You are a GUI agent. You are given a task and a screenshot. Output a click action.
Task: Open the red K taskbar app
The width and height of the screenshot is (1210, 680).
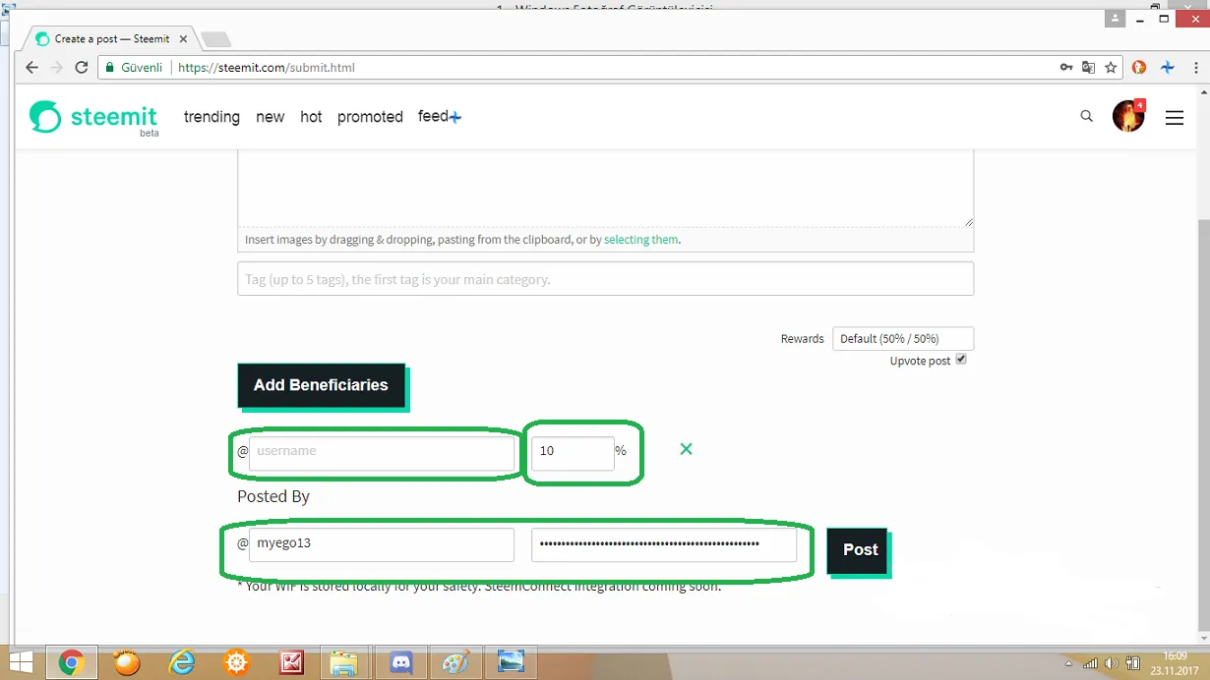(x=291, y=663)
